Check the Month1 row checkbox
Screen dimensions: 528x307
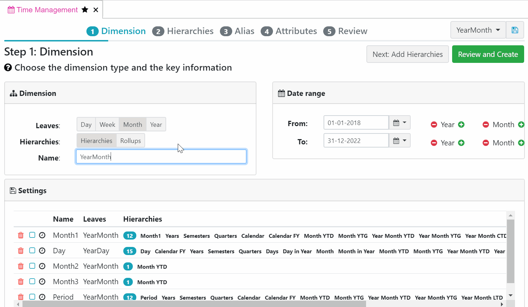pos(32,235)
